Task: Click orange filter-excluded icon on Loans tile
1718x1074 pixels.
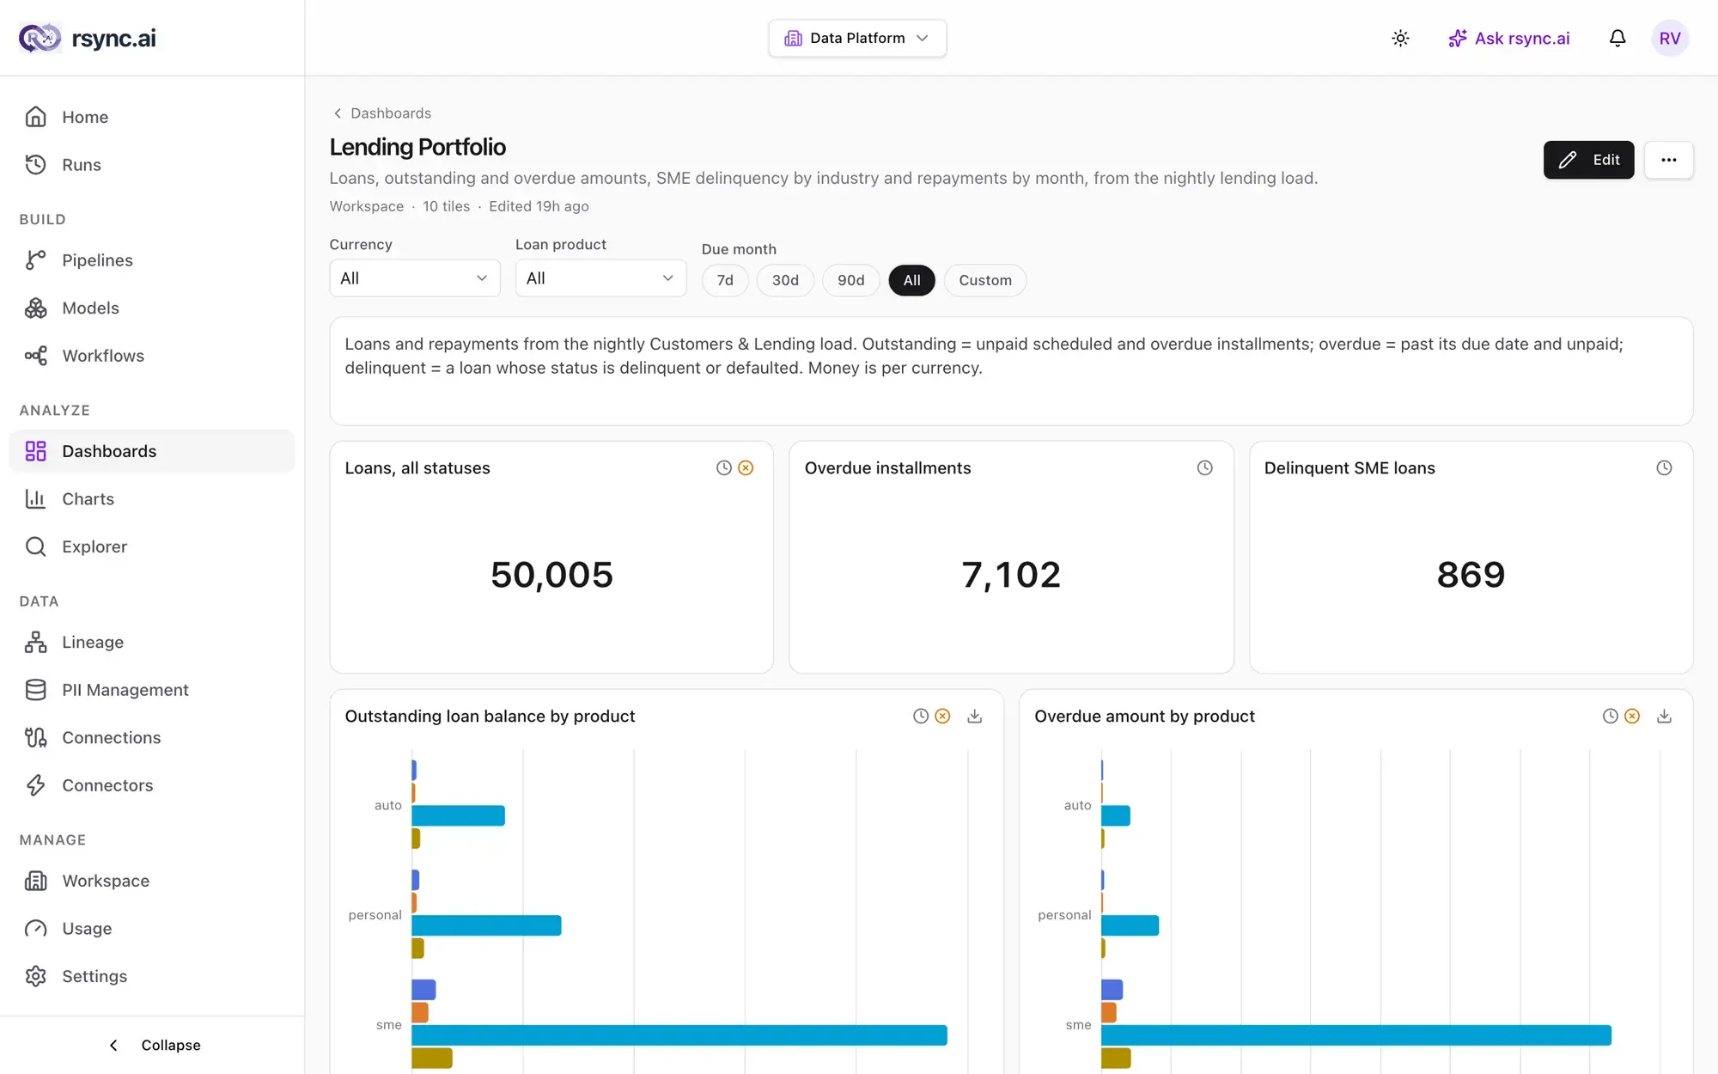Action: 746,467
